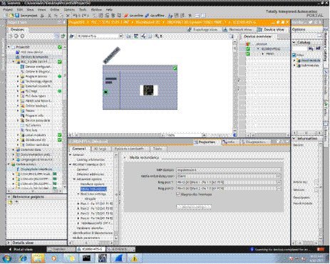This screenshot has width=330, height=264.
Task: Click the Save project toolbar button
Action: click(x=26, y=16)
